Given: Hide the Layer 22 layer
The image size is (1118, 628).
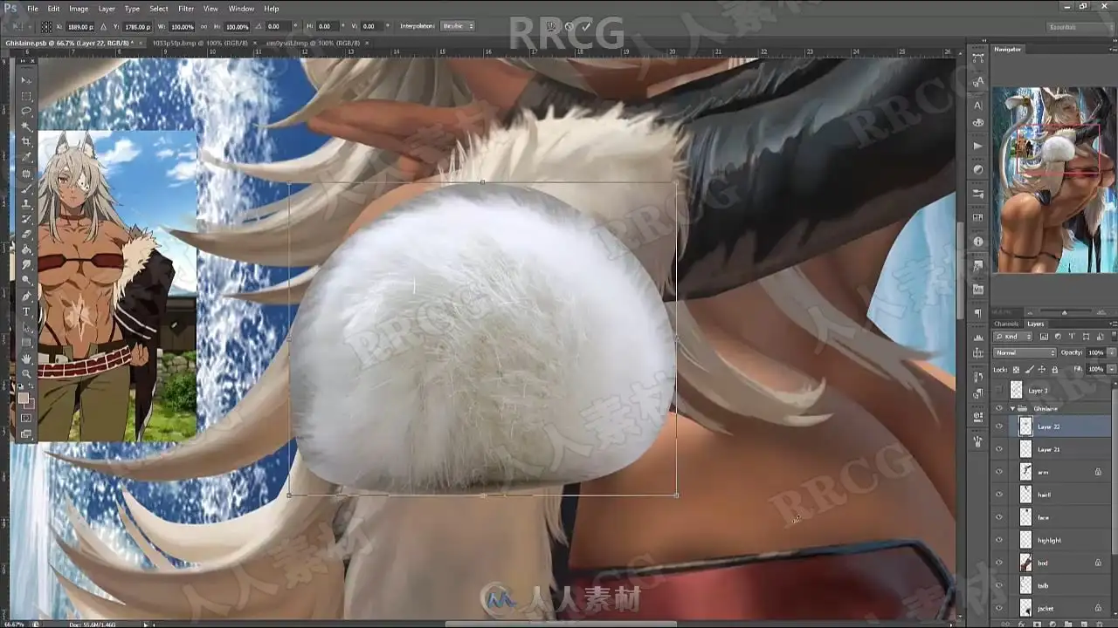Looking at the screenshot, I should pyautogui.click(x=999, y=427).
